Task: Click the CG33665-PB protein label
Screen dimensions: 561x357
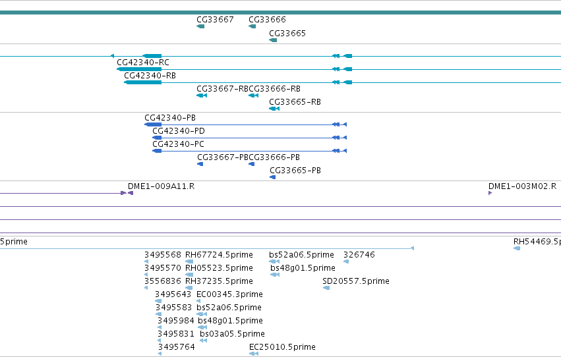Action: [x=295, y=171]
